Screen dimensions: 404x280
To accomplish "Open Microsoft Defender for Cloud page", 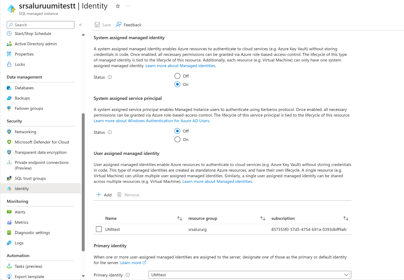I will [42, 142].
